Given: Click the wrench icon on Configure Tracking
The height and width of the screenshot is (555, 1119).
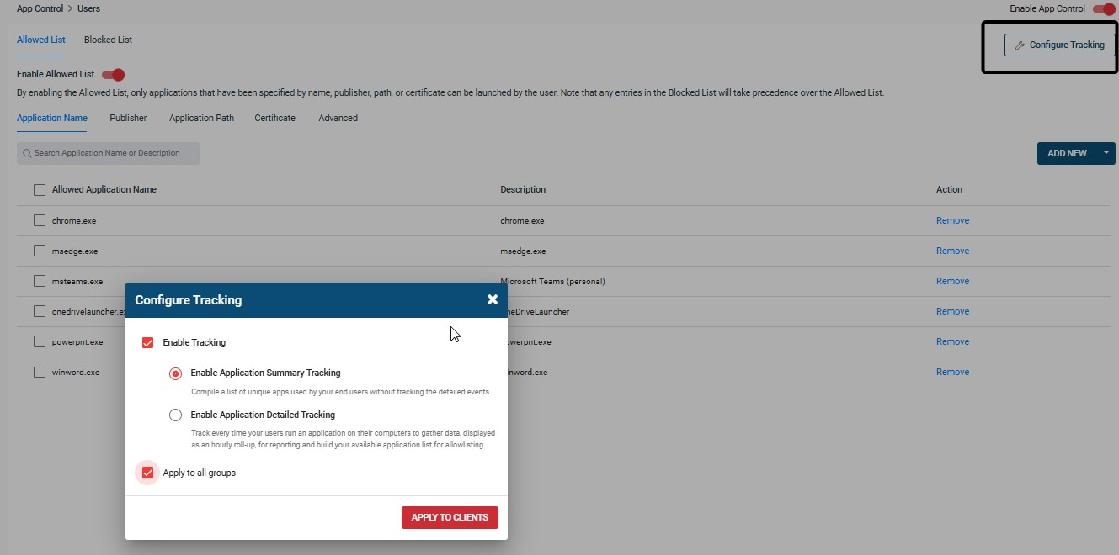Looking at the screenshot, I should pos(1020,45).
